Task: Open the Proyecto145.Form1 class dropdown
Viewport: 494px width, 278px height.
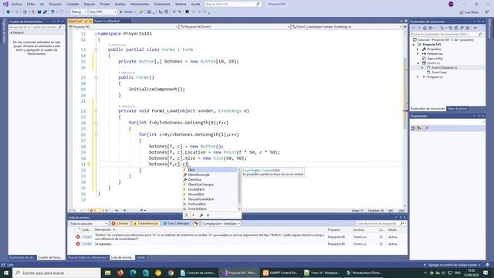Action: tap(235, 27)
